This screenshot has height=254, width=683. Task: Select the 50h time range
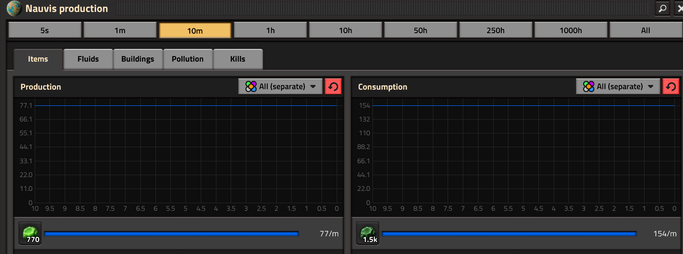(420, 30)
